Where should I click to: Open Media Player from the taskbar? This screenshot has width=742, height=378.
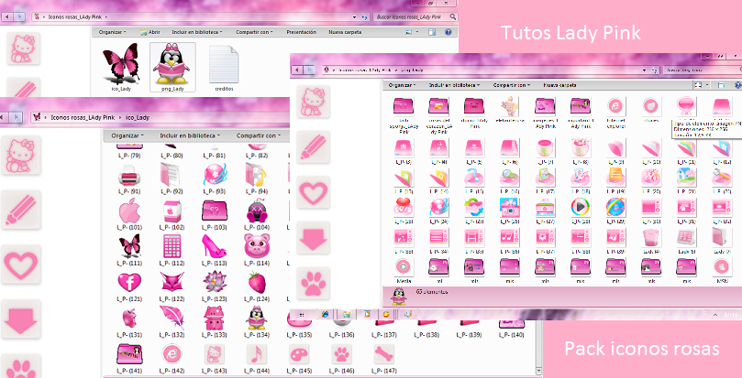(366, 314)
